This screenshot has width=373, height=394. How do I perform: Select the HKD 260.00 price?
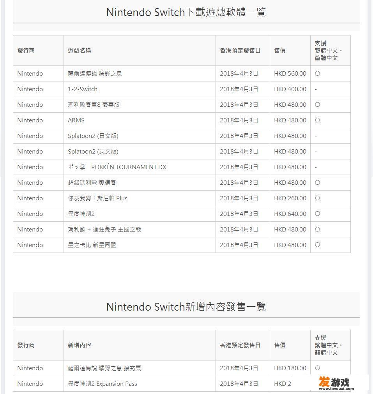(x=290, y=198)
